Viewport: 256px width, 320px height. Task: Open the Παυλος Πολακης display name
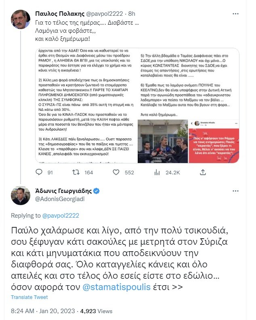coord(60,14)
